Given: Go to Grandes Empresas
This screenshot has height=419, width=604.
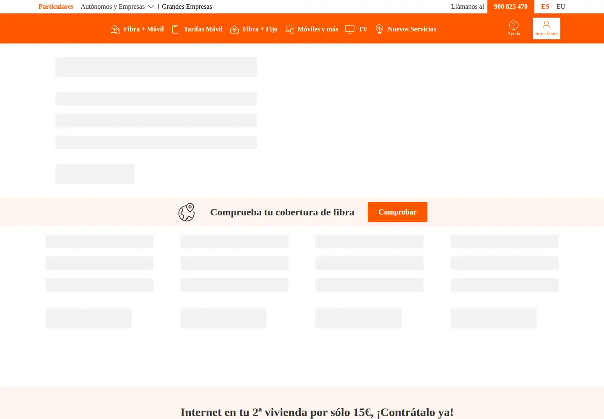Looking at the screenshot, I should (x=187, y=7).
